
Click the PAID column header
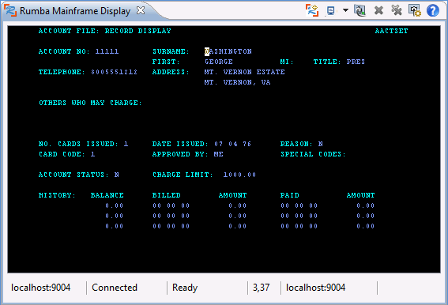pyautogui.click(x=290, y=195)
